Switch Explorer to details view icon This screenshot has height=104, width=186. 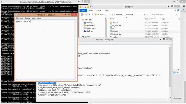pos(175,73)
